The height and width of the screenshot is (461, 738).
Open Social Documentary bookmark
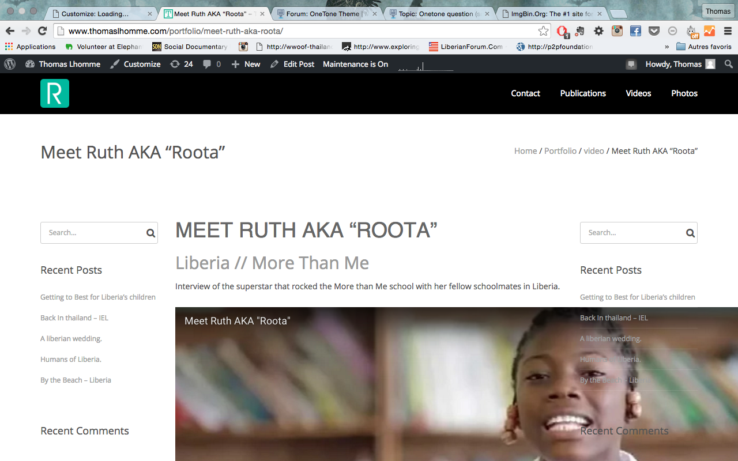(190, 47)
